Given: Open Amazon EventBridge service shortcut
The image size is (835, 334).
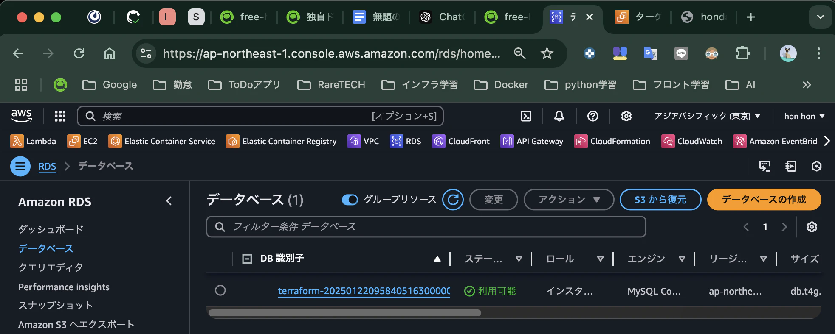Looking at the screenshot, I should pyautogui.click(x=776, y=141).
